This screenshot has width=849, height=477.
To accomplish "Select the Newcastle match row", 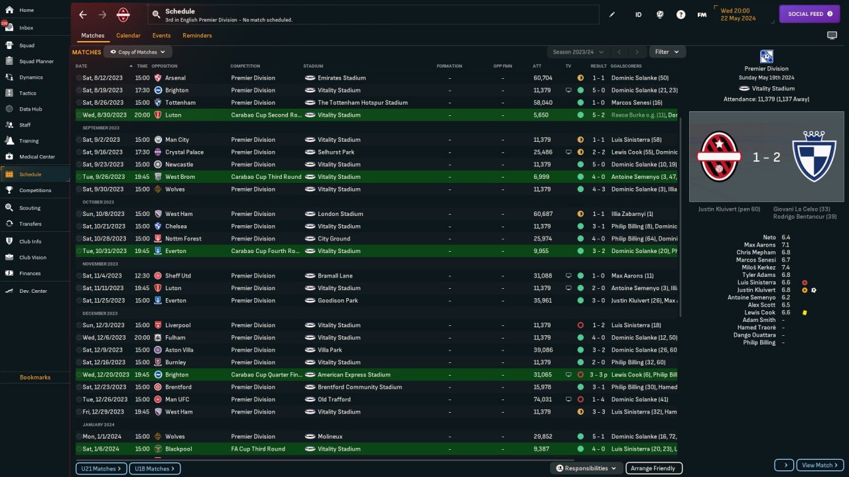I will pos(377,164).
